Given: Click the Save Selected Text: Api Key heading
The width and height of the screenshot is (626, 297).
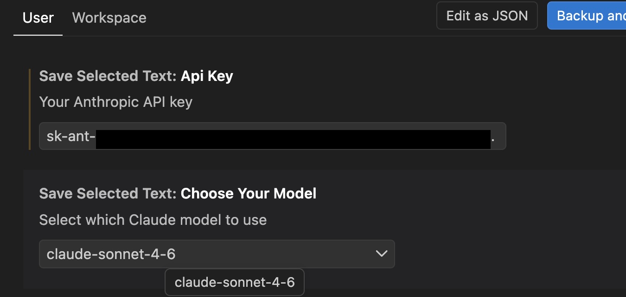Looking at the screenshot, I should [x=136, y=76].
